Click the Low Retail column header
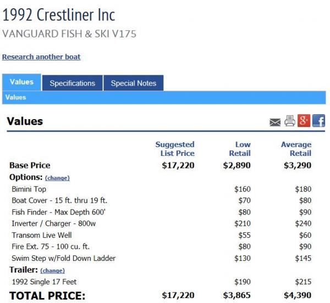The width and height of the screenshot is (330, 303). click(x=240, y=149)
